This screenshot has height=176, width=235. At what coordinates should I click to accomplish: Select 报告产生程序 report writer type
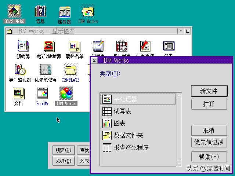point(138,147)
